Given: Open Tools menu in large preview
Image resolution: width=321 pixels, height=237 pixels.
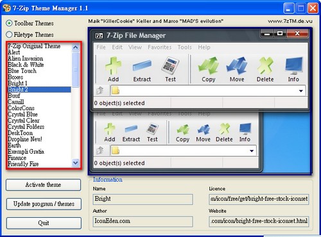Looking at the screenshot, I should click(185, 47).
